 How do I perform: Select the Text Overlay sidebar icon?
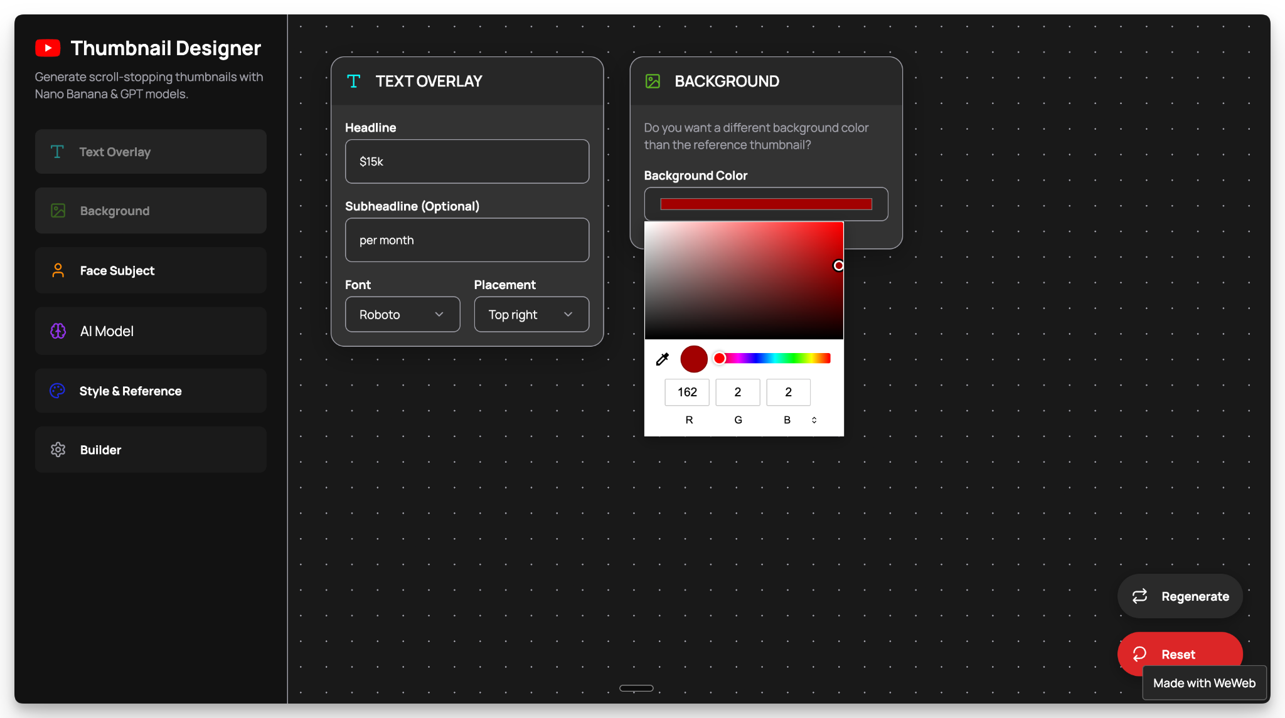[x=58, y=151]
